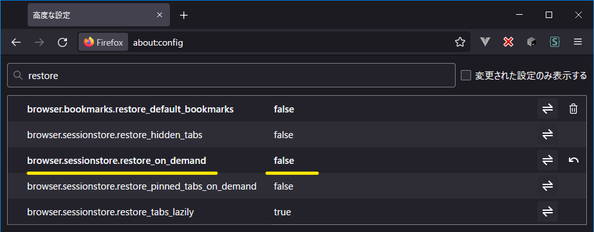Toggle browser.sessionstore.restore_hidden_tabs value

click(x=548, y=135)
